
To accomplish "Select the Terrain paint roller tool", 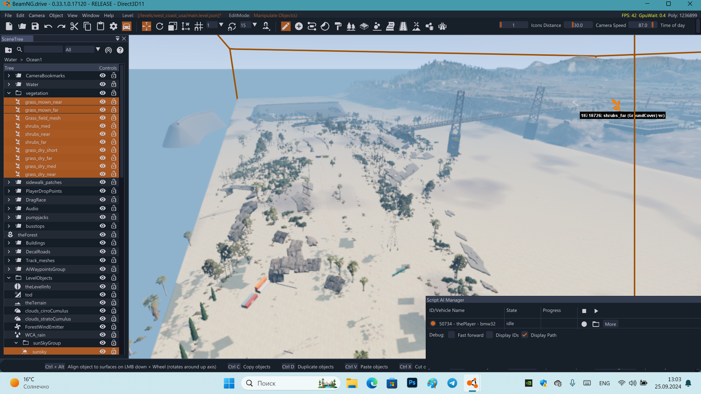I will pyautogui.click(x=338, y=26).
